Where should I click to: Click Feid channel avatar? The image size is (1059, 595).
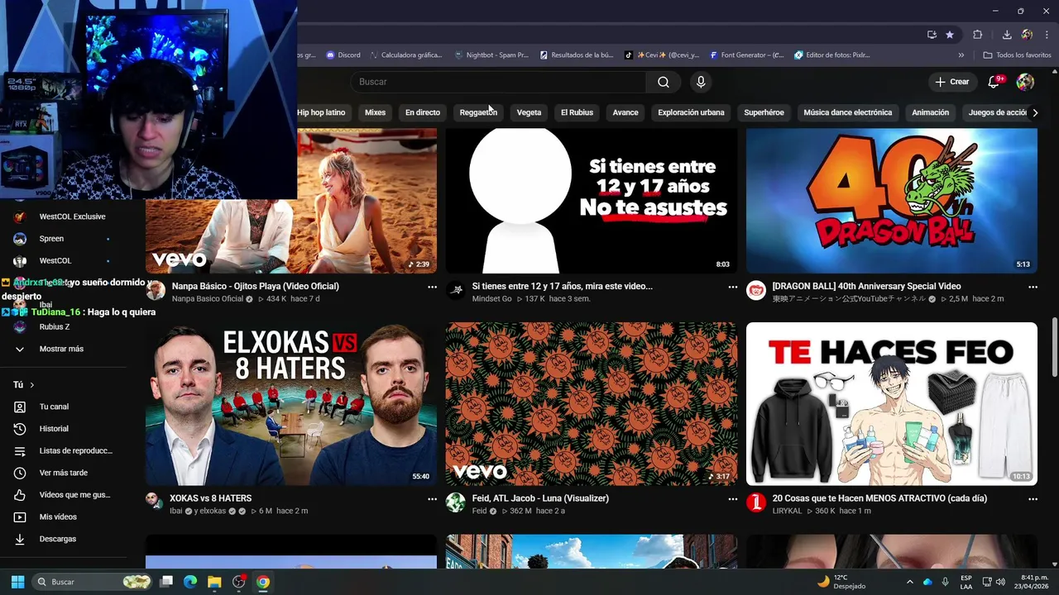click(x=456, y=502)
